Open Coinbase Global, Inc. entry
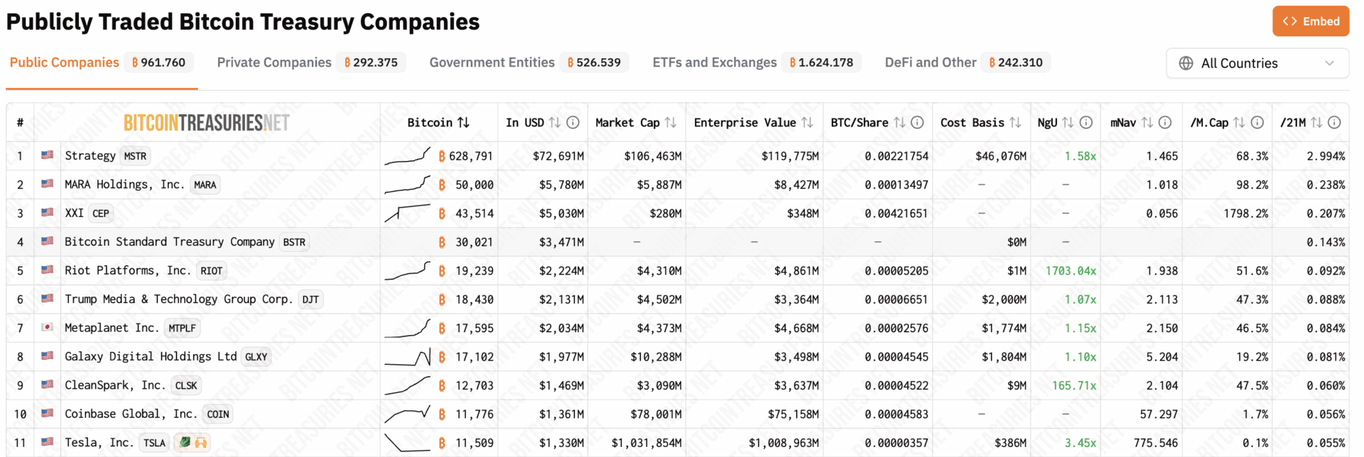 point(131,414)
